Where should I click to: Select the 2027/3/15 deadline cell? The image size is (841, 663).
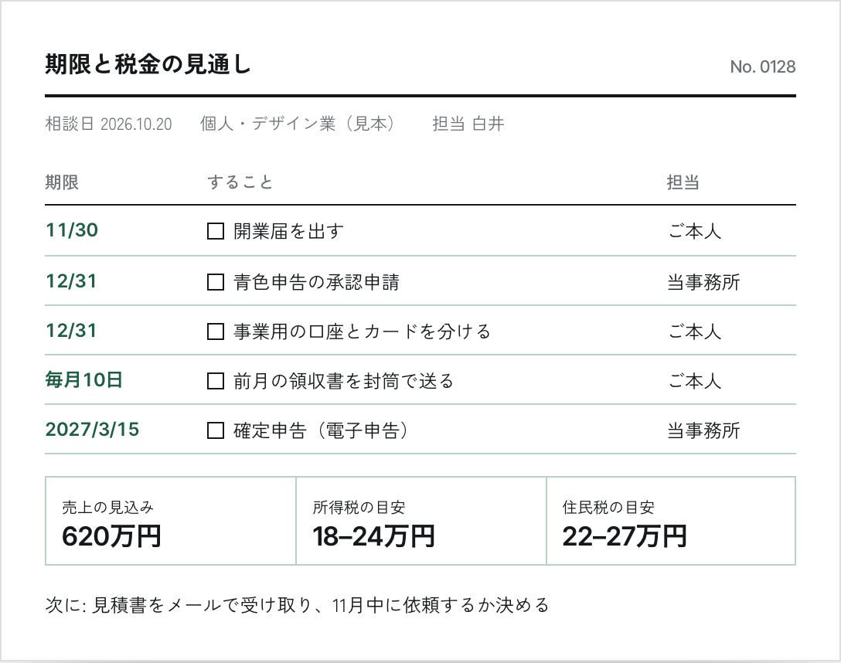(x=92, y=430)
